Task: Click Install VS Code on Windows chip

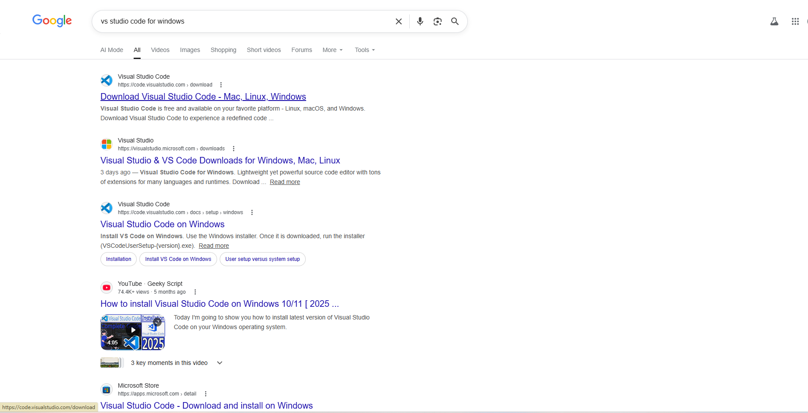Action: pos(178,259)
